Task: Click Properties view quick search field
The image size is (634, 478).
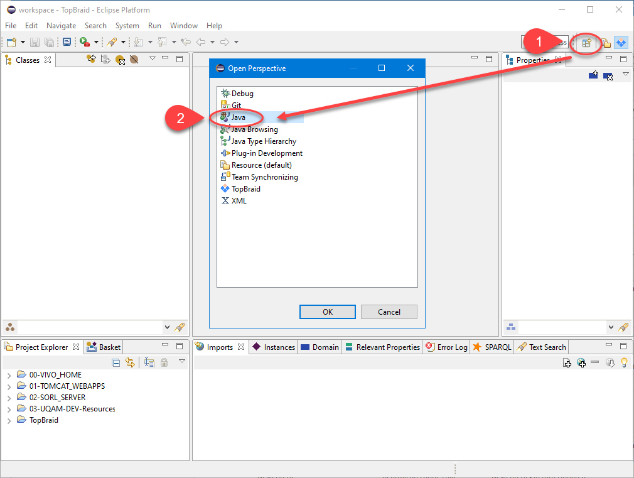Action: [x=561, y=327]
